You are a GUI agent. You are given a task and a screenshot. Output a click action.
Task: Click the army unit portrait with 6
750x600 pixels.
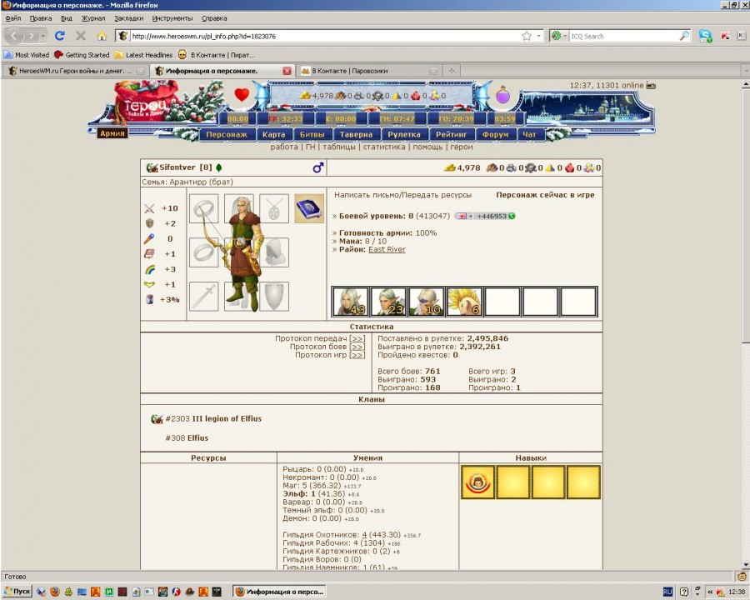tap(464, 302)
